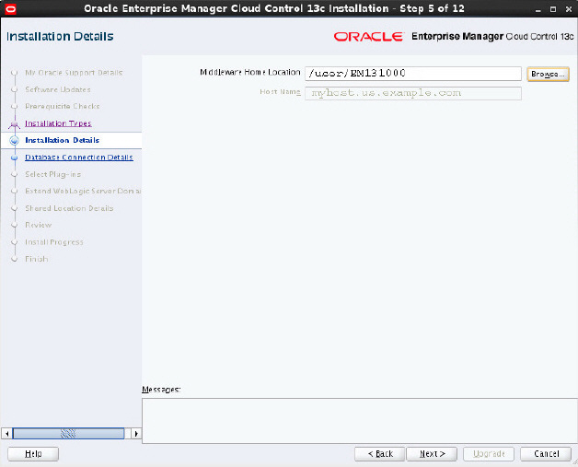This screenshot has height=467, width=578.
Task: Click the Oracle icon in the title bar
Action: click(x=10, y=8)
